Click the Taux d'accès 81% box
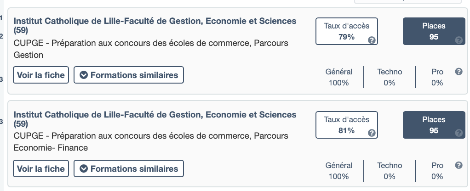The height and width of the screenshot is (191, 470). coord(346,124)
